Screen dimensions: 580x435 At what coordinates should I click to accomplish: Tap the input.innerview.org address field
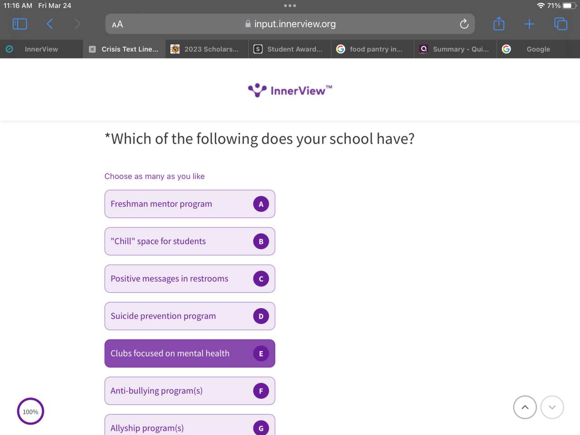coord(290,24)
